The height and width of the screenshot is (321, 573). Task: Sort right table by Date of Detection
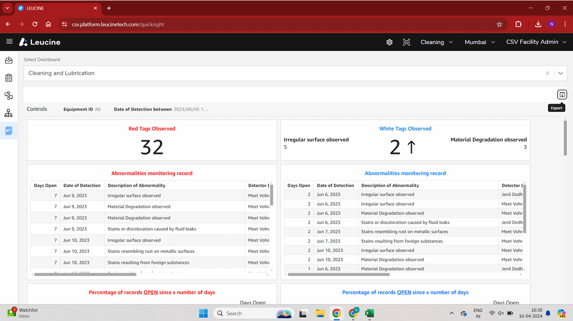tap(335, 185)
